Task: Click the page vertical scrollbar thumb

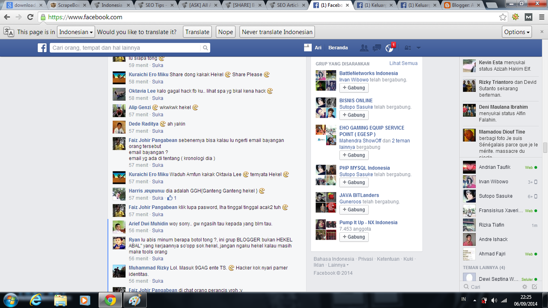Action: 545,148
